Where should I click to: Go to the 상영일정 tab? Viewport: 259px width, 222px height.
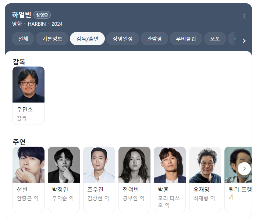click(x=123, y=39)
